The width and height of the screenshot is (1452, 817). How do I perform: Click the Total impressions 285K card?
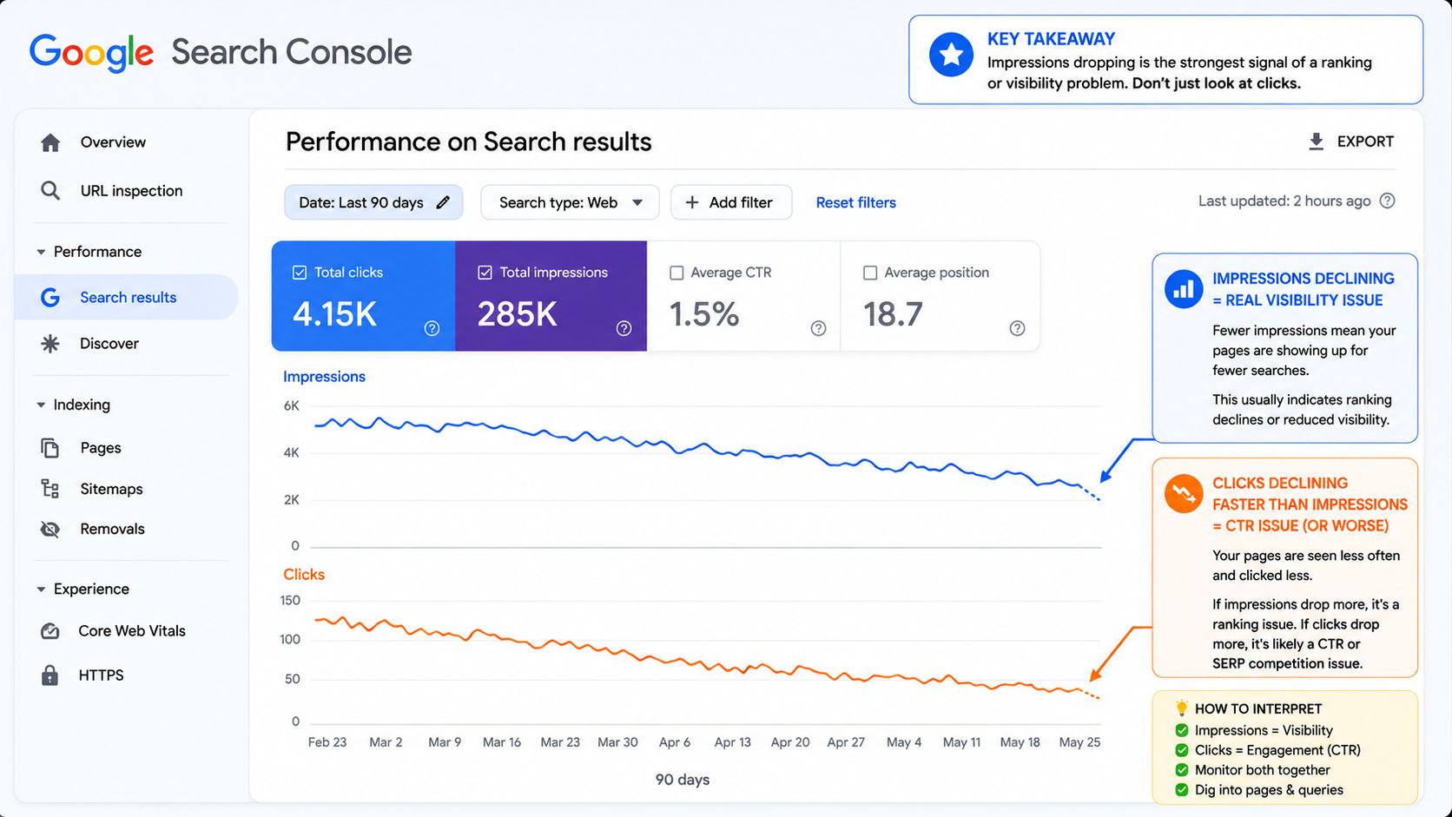click(x=551, y=296)
